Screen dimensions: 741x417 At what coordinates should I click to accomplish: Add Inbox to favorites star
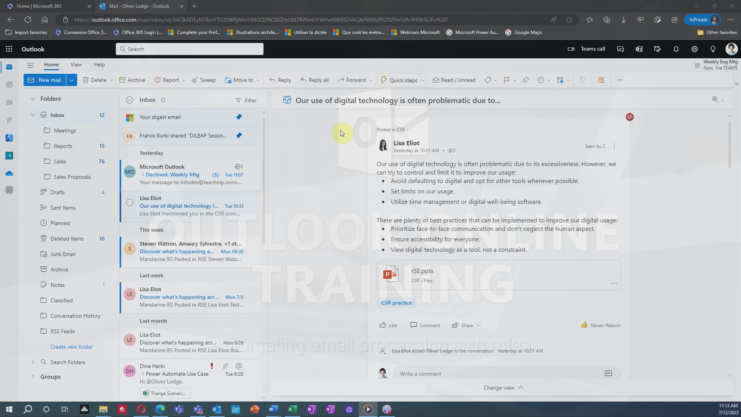coord(163,100)
